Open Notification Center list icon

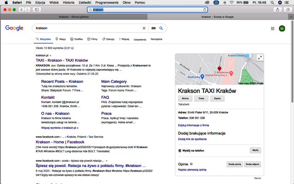pos(287,2)
